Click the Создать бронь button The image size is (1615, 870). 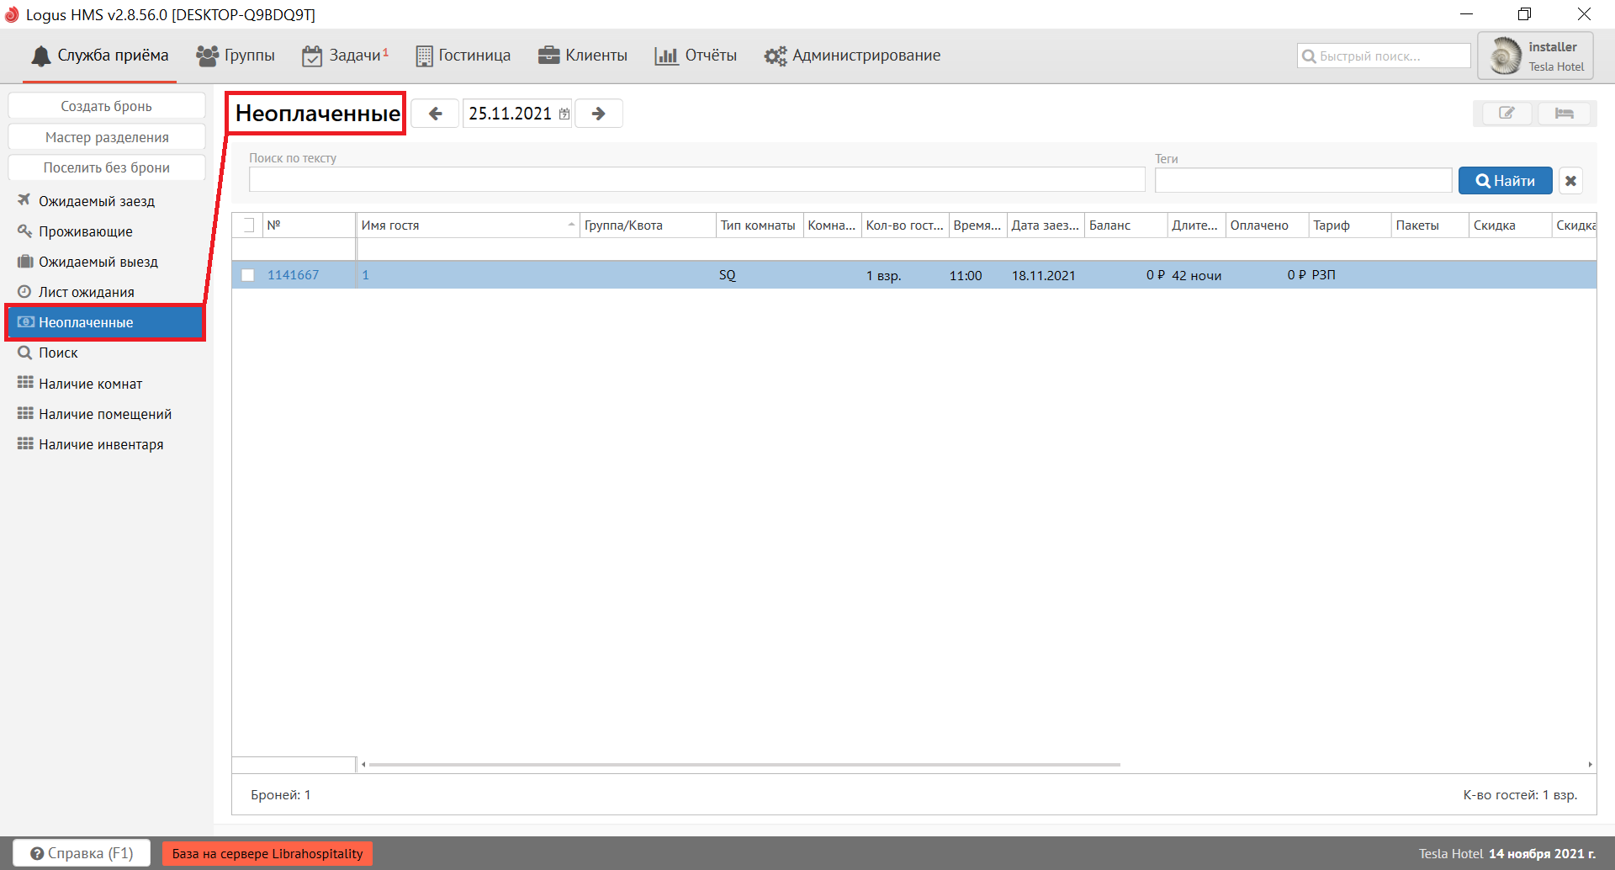point(106,106)
